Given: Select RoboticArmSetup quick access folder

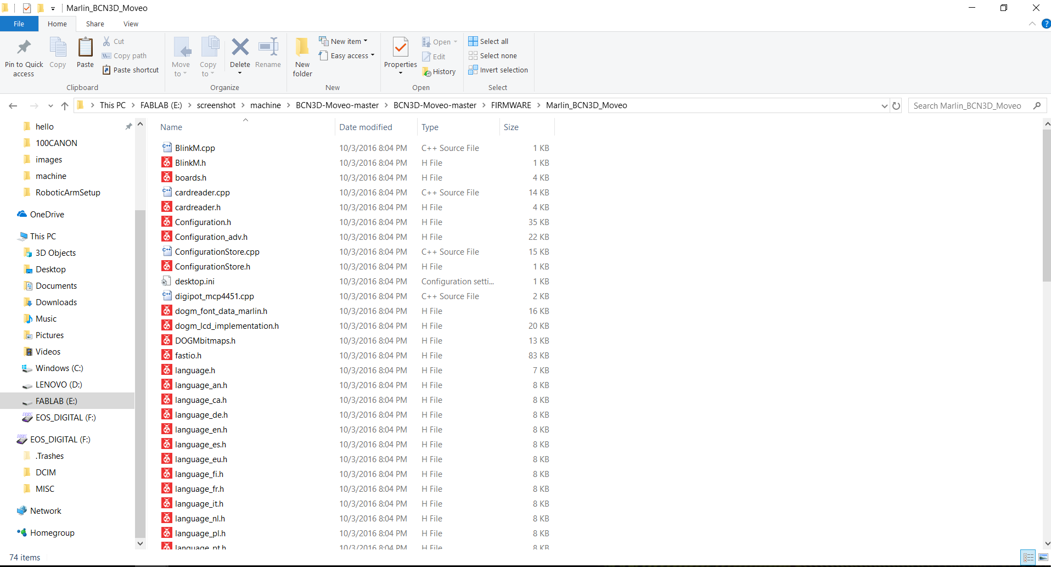Looking at the screenshot, I should pos(68,192).
